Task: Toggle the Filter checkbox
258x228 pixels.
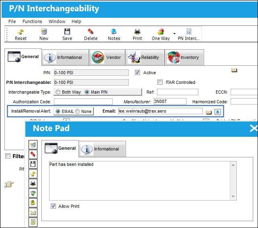Action: (8, 156)
